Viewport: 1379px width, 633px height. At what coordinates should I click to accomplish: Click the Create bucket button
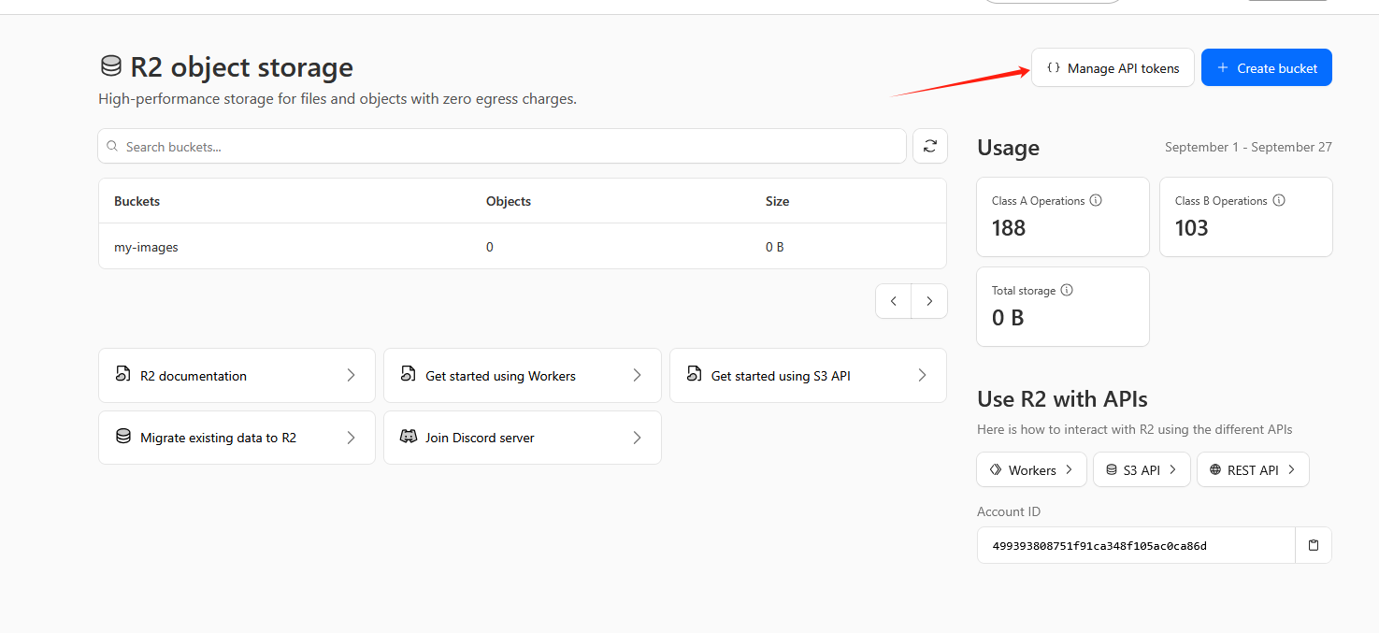[x=1266, y=68]
